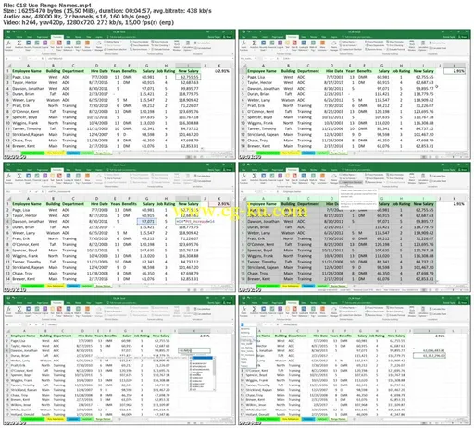This screenshot has width=474, height=428.
Task: Click Trace Precedents in second frame
Action: click(x=374, y=42)
